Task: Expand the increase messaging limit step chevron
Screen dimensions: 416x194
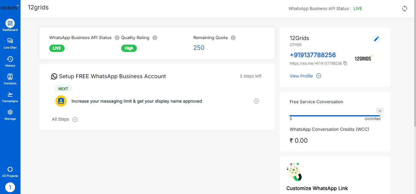Action: coord(257,101)
